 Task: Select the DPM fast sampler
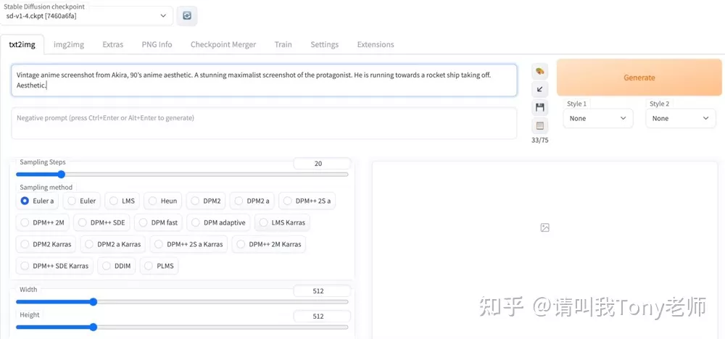tap(158, 222)
